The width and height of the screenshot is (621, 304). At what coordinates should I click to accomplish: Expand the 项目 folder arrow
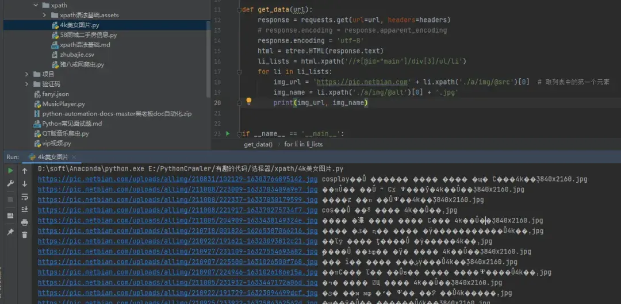pos(27,74)
